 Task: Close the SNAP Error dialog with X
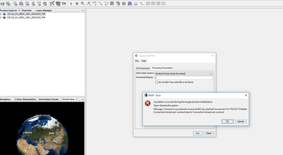pos(246,95)
